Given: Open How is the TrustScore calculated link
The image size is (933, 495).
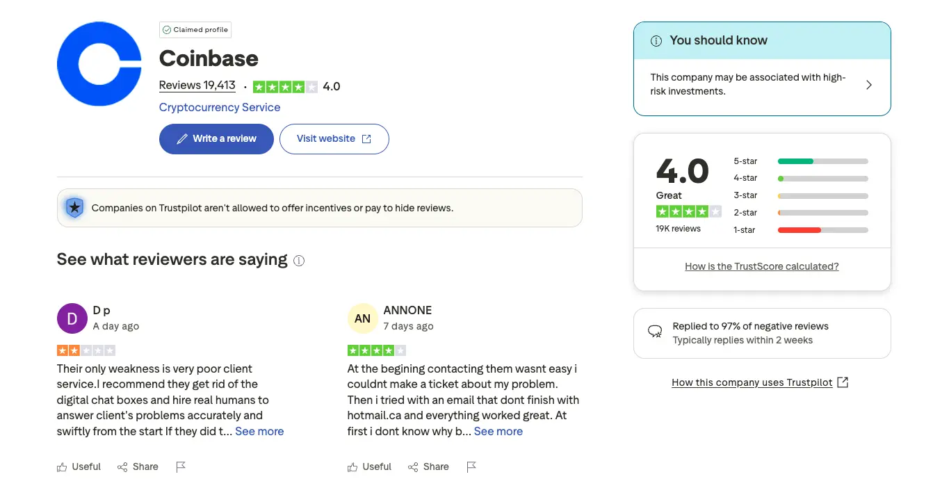Looking at the screenshot, I should (762, 266).
